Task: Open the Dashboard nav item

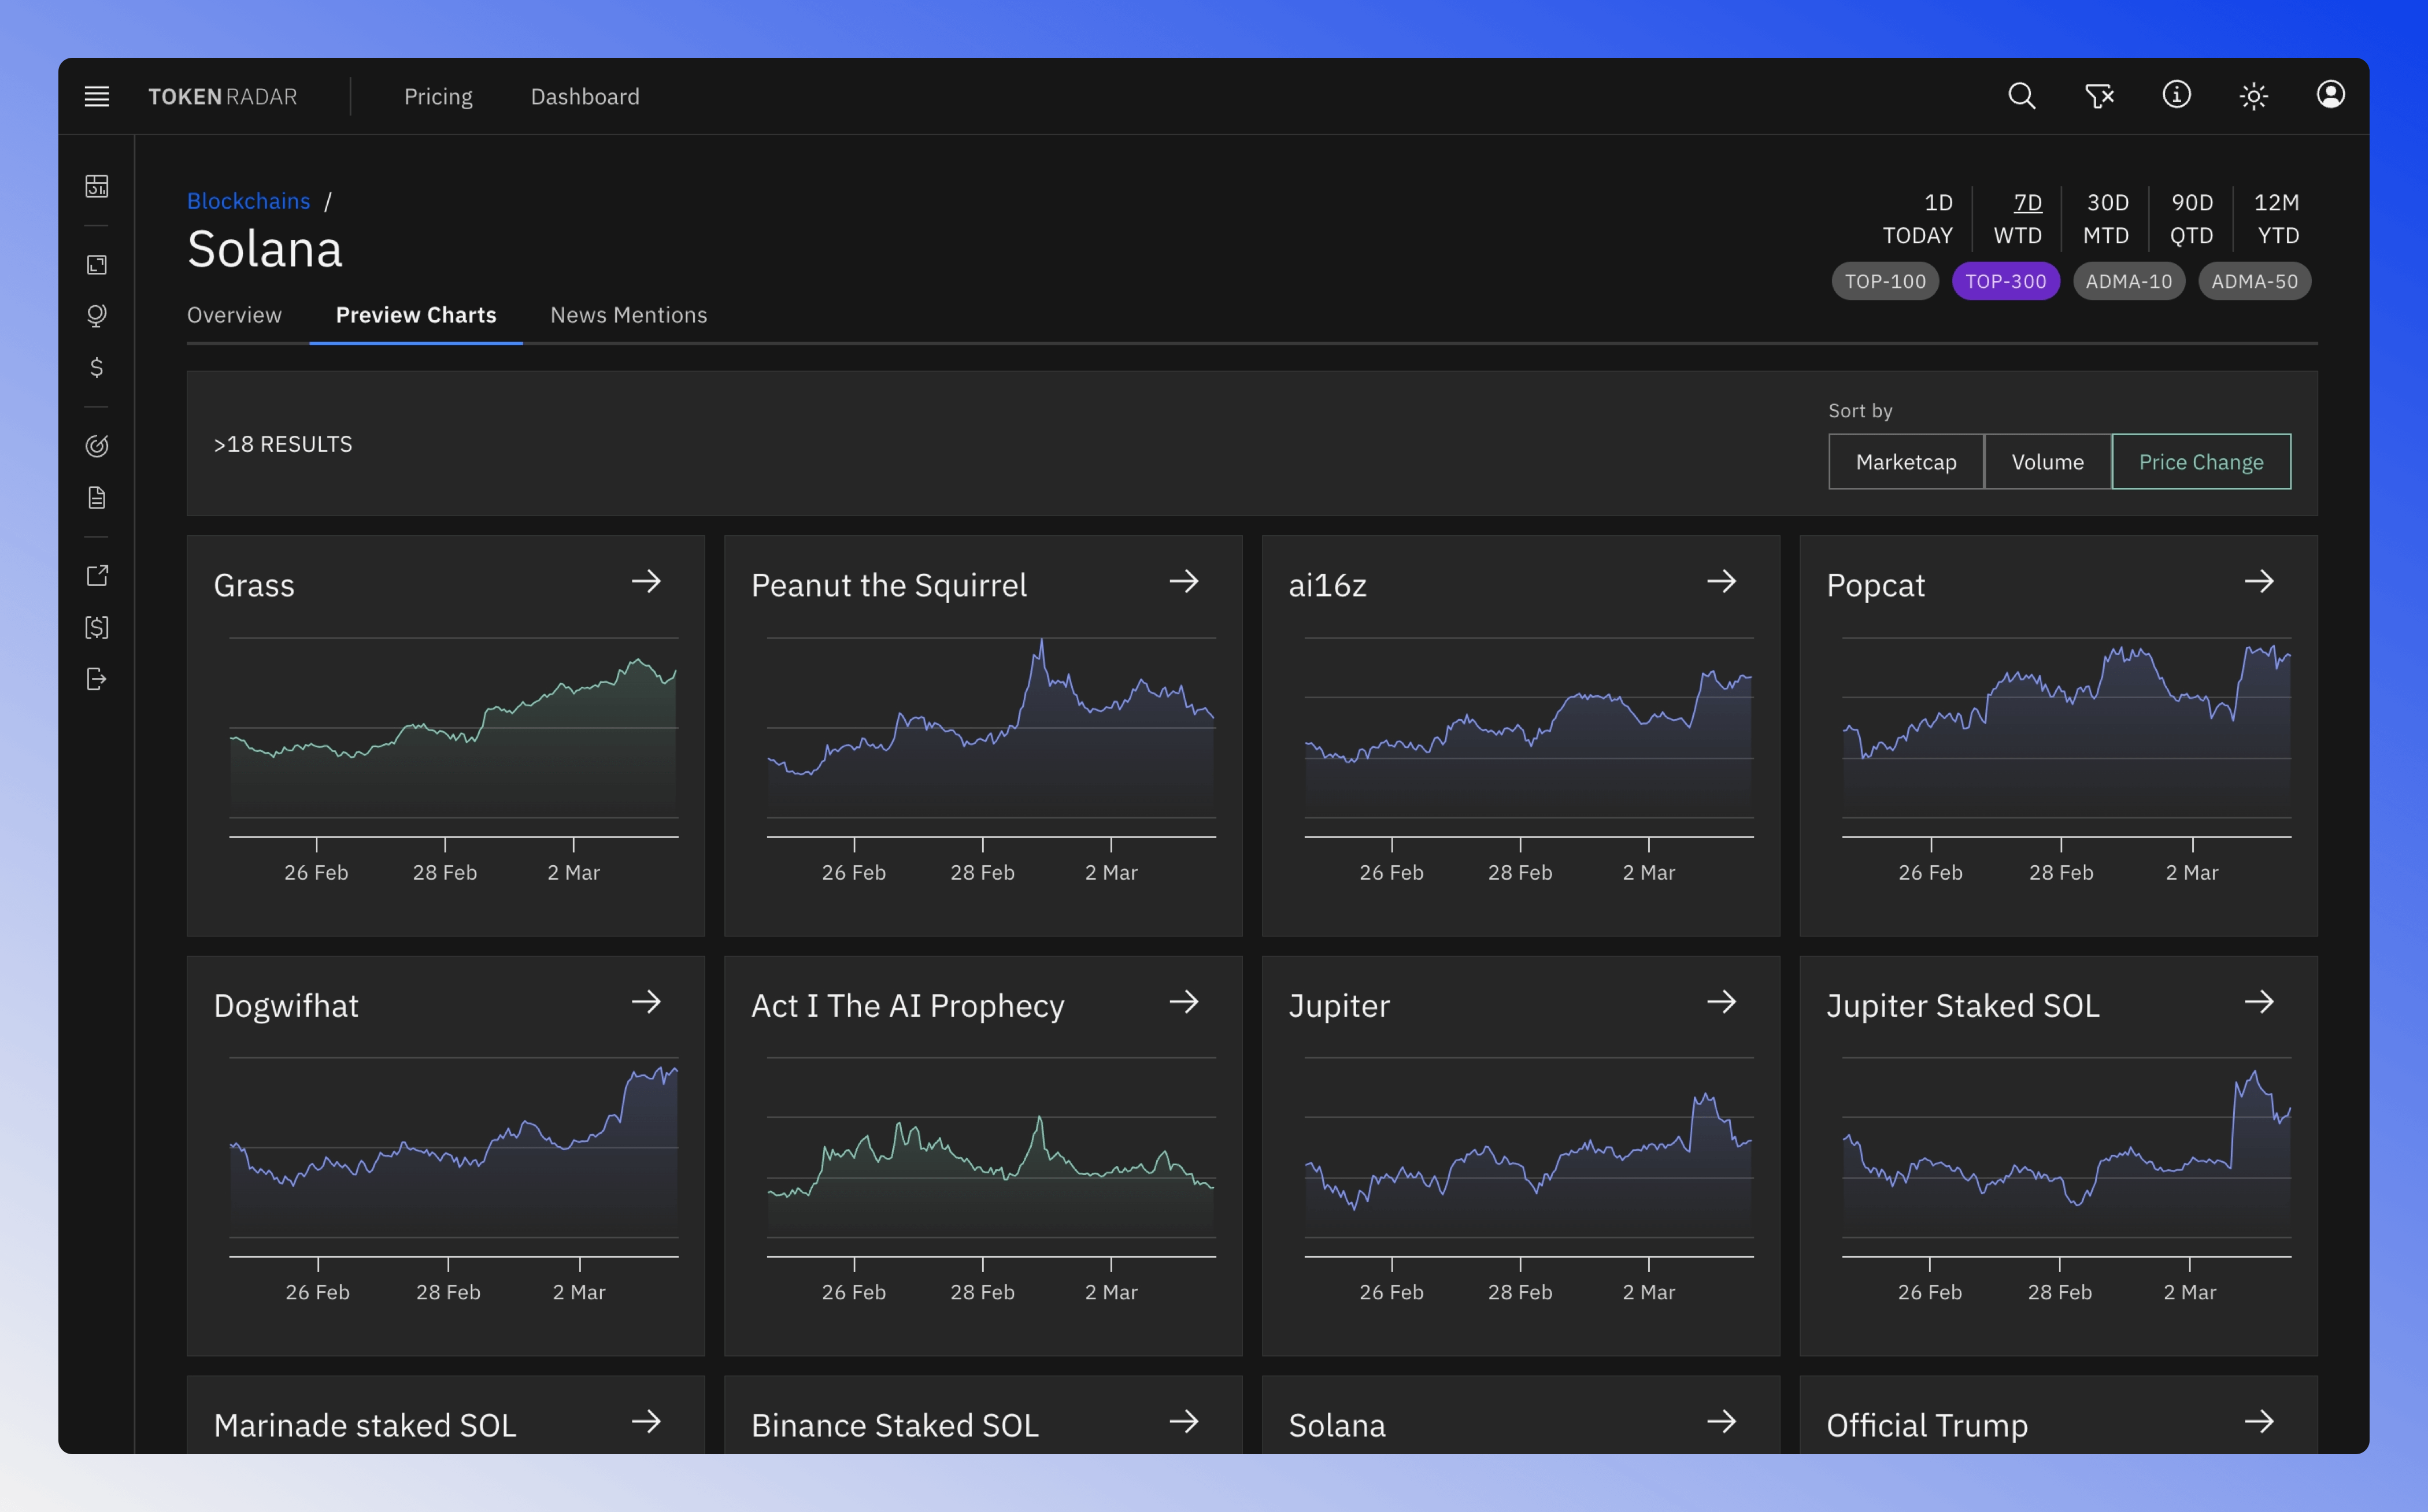Action: pyautogui.click(x=585, y=96)
